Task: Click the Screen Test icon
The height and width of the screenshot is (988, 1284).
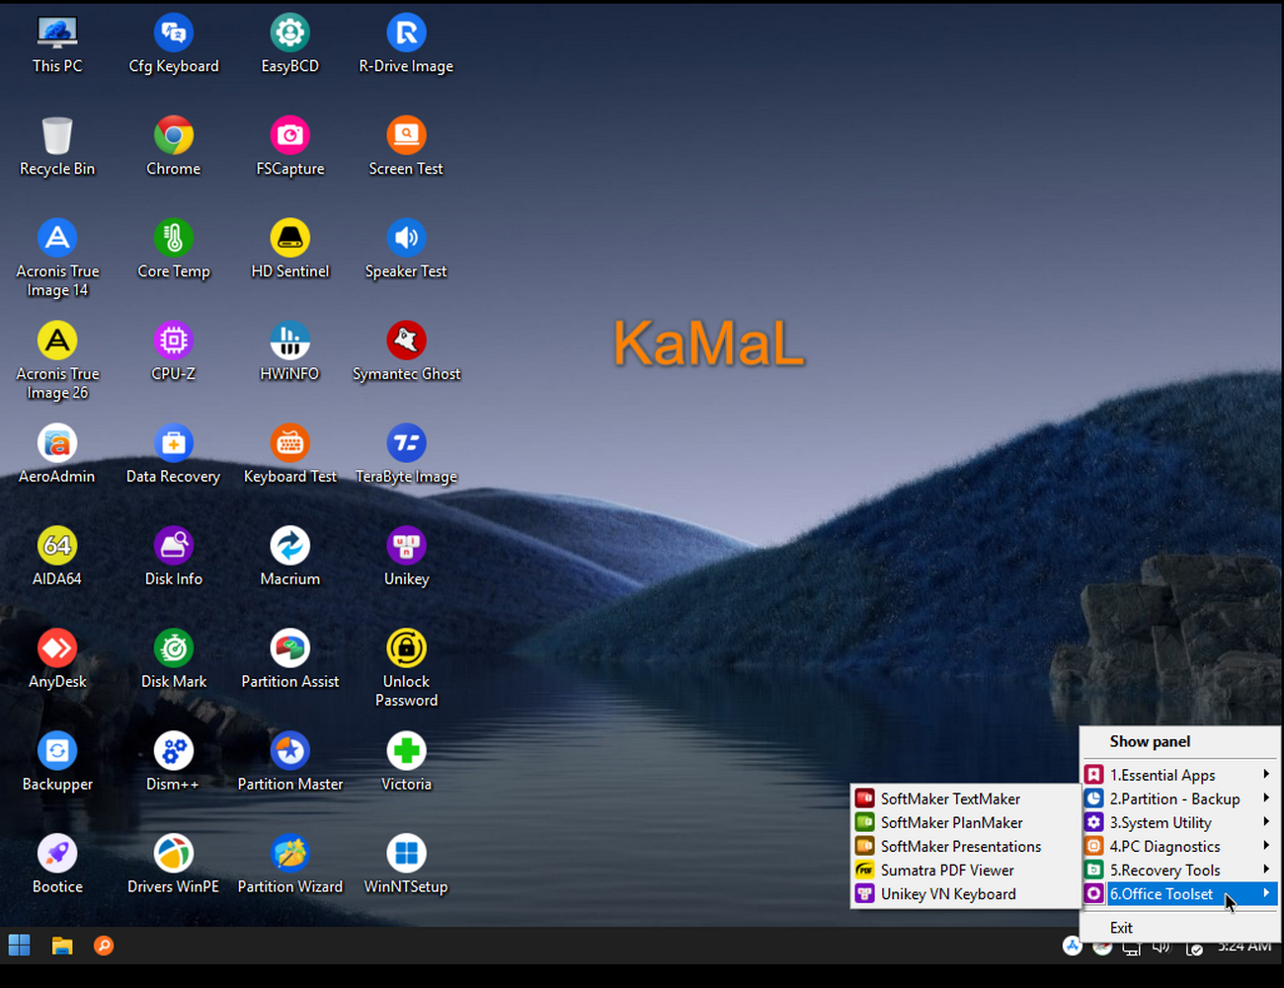Action: [406, 148]
